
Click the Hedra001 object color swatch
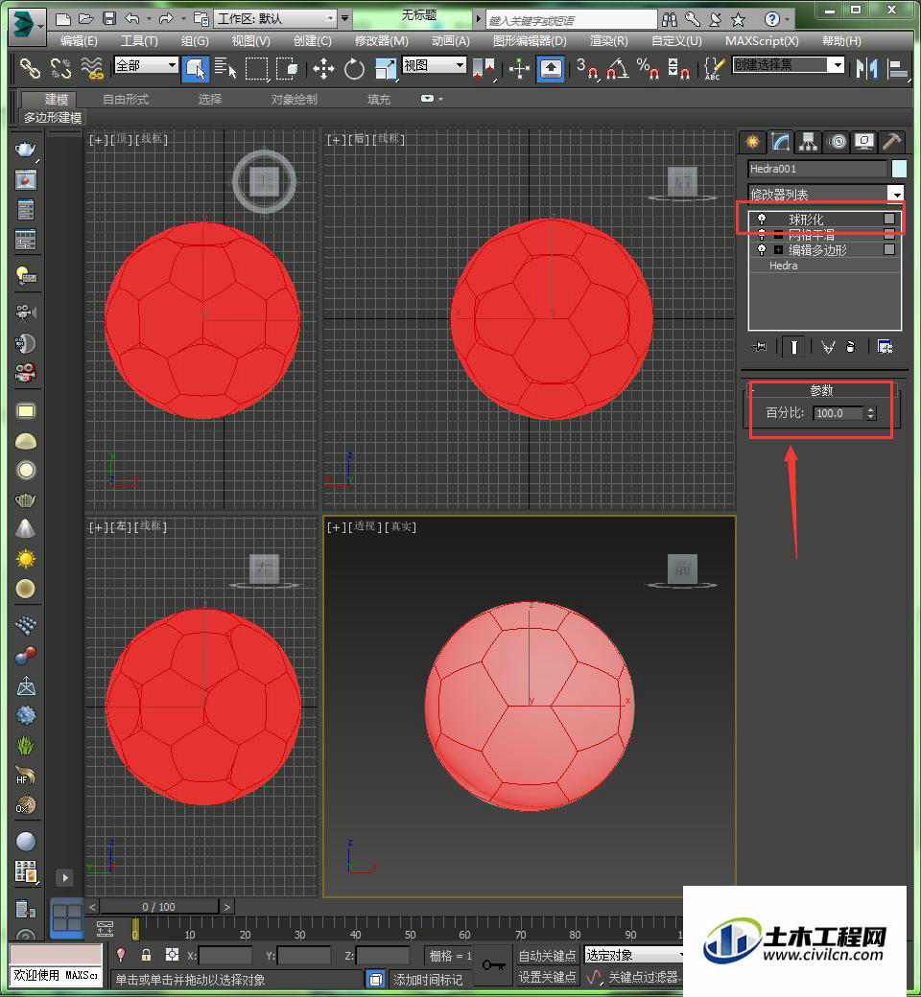click(x=899, y=169)
